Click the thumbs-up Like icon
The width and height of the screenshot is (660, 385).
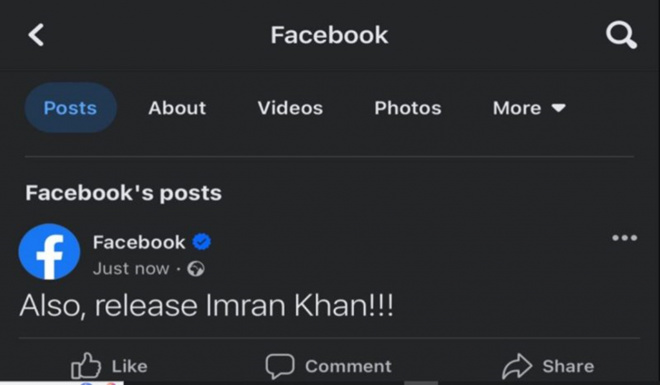[86, 366]
